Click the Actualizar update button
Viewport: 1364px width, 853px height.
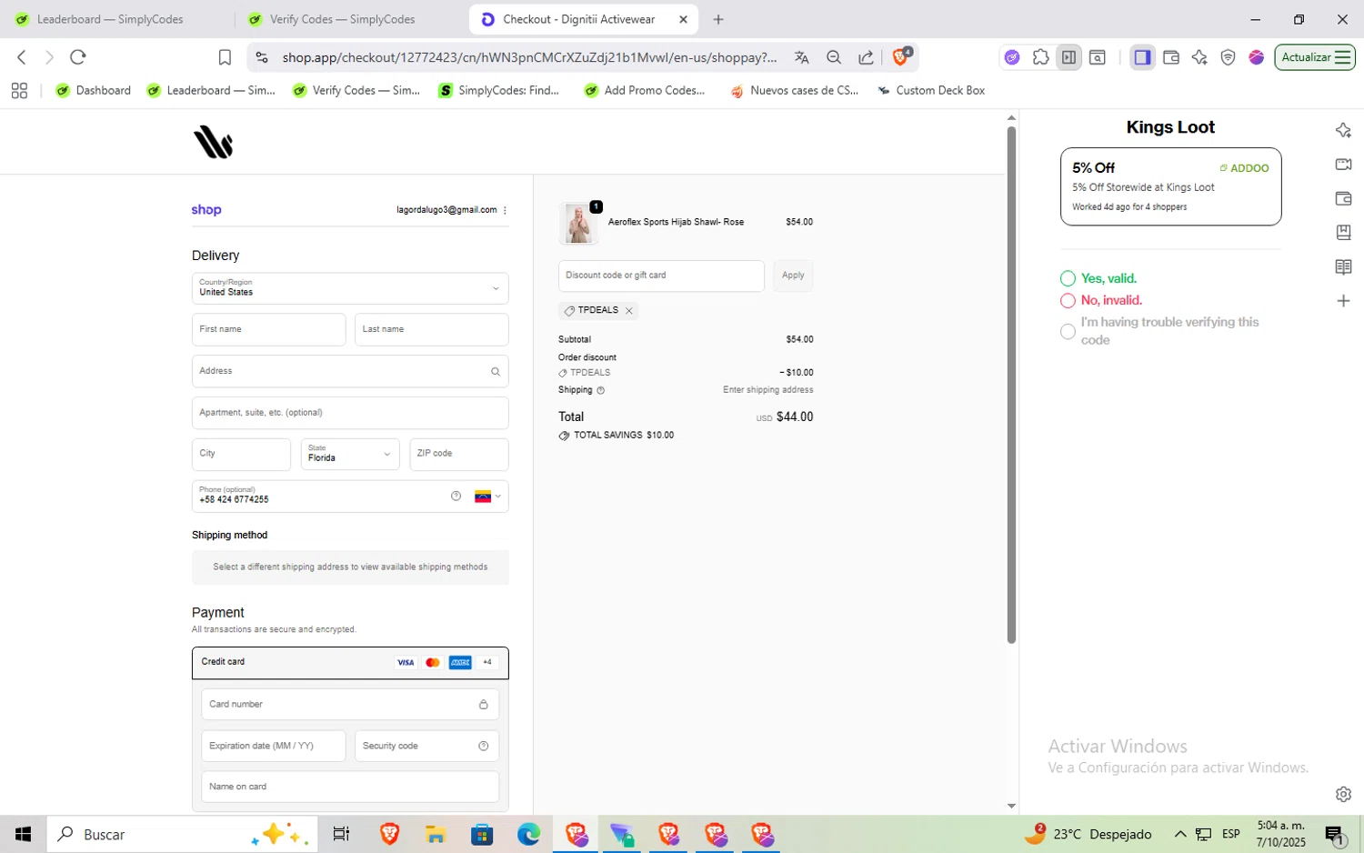(x=1315, y=57)
